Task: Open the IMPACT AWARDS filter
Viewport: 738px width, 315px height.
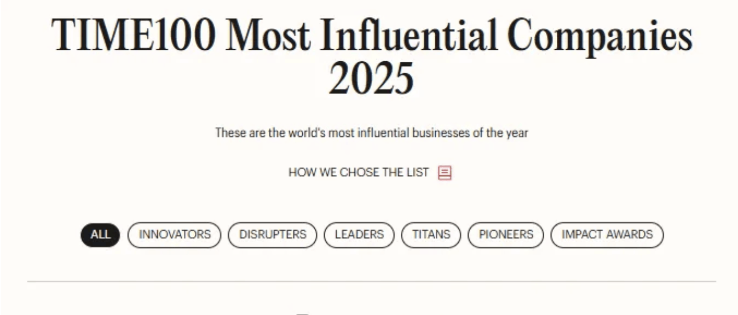Action: coord(607,235)
